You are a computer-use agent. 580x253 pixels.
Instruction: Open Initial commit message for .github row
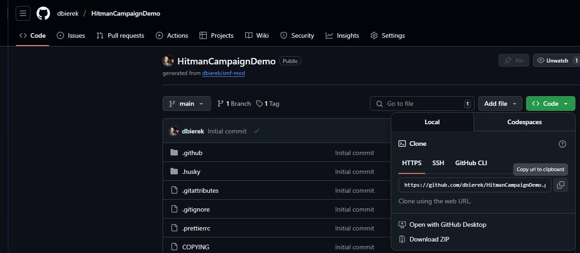[355, 153]
